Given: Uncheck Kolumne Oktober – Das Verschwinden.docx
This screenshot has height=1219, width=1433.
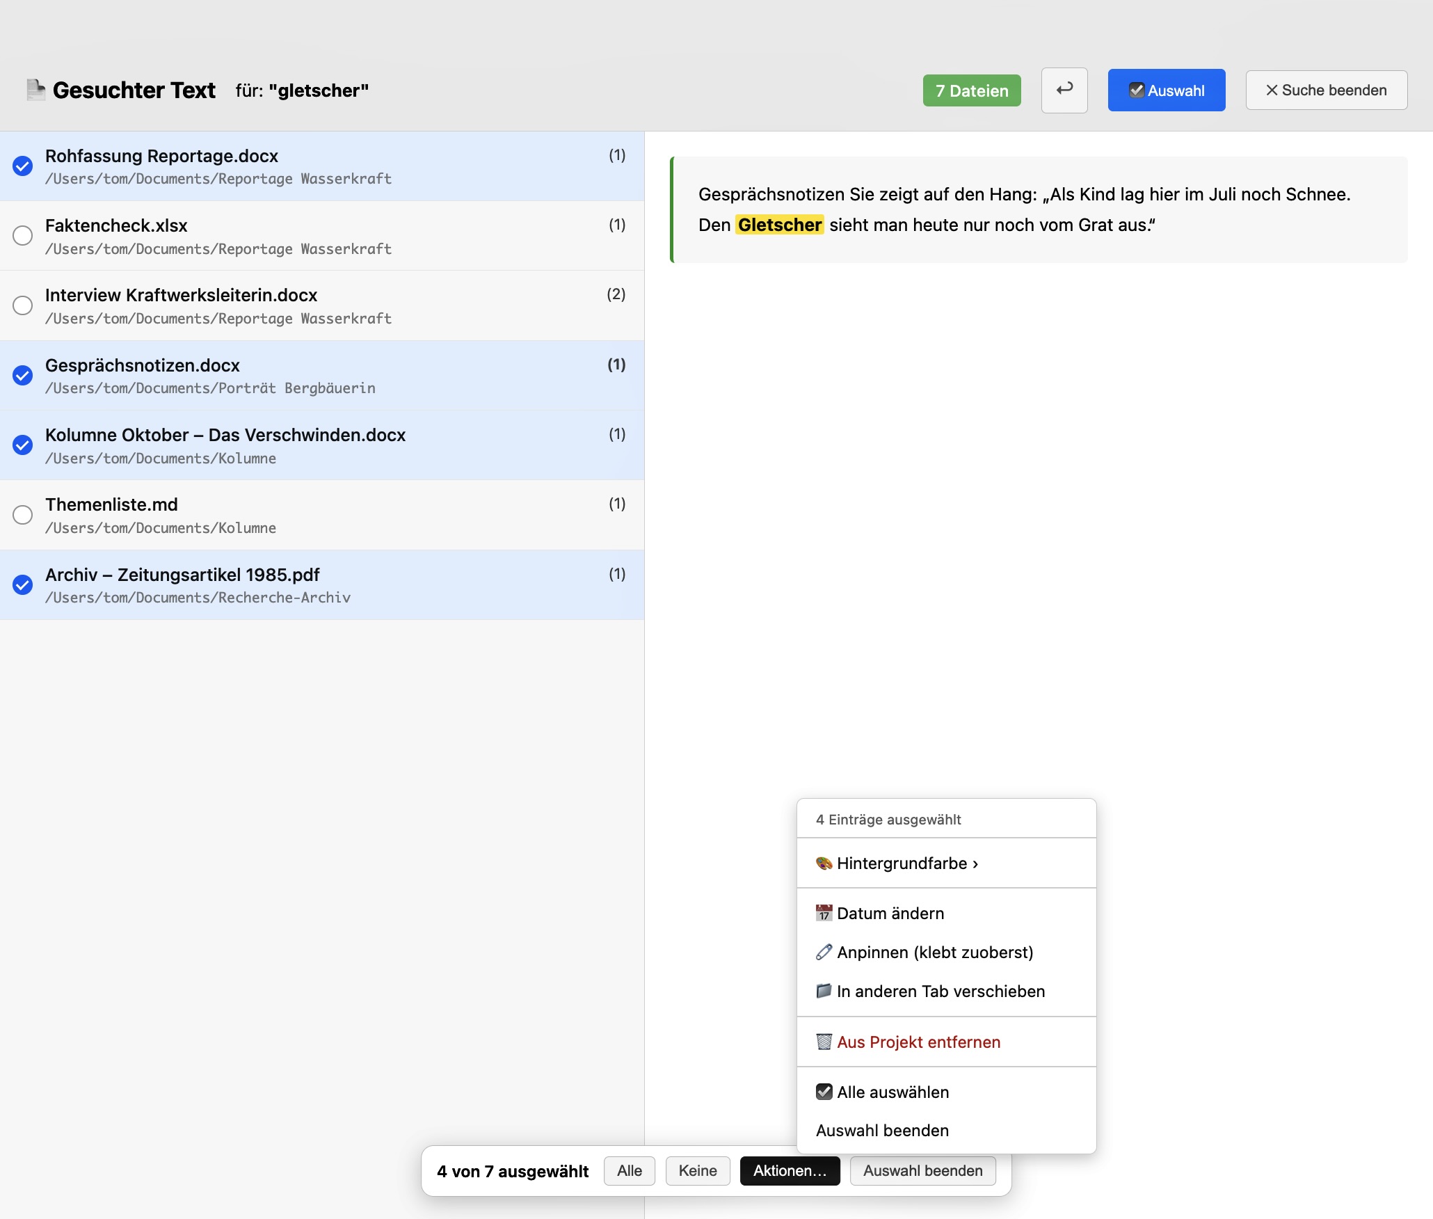Looking at the screenshot, I should (x=23, y=445).
